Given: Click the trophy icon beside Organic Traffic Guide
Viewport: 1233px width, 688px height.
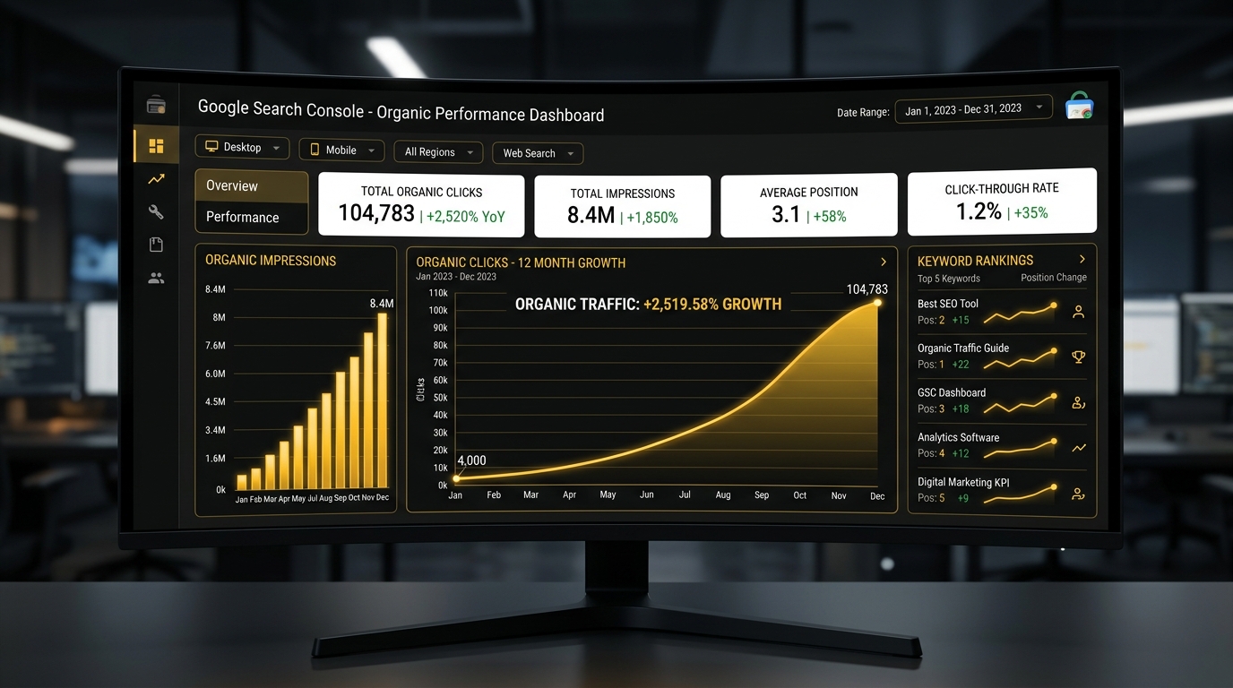Looking at the screenshot, I should pos(1078,357).
